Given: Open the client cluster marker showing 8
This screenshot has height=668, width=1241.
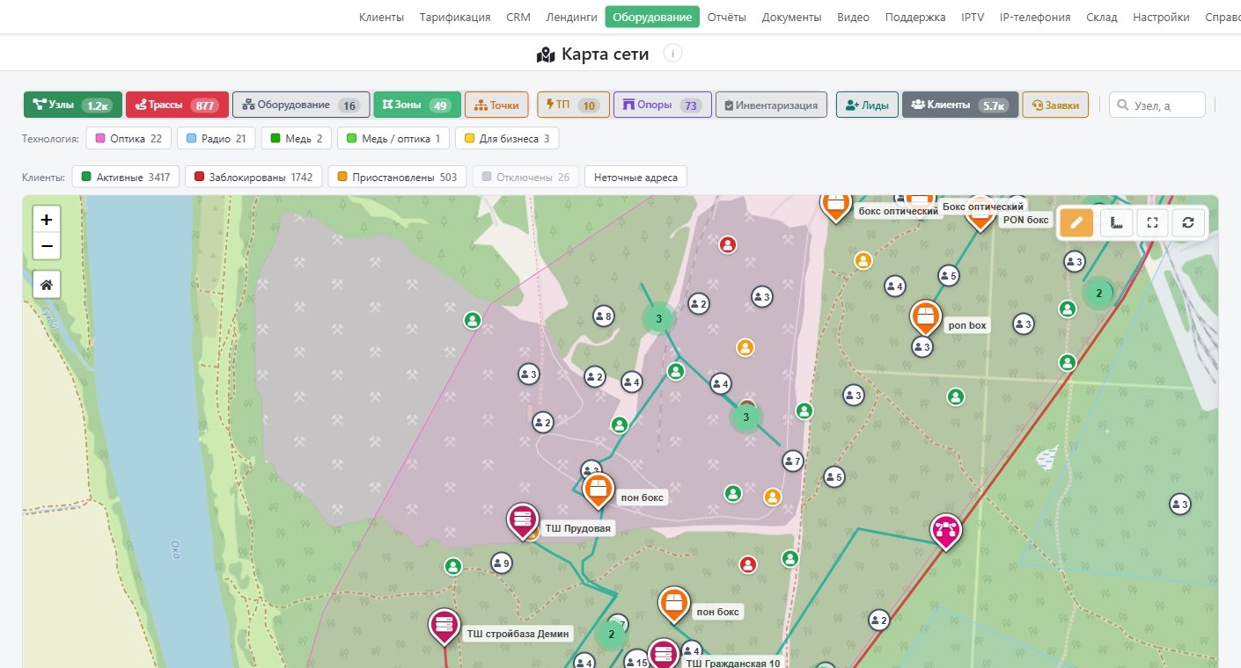Looking at the screenshot, I should tap(603, 316).
